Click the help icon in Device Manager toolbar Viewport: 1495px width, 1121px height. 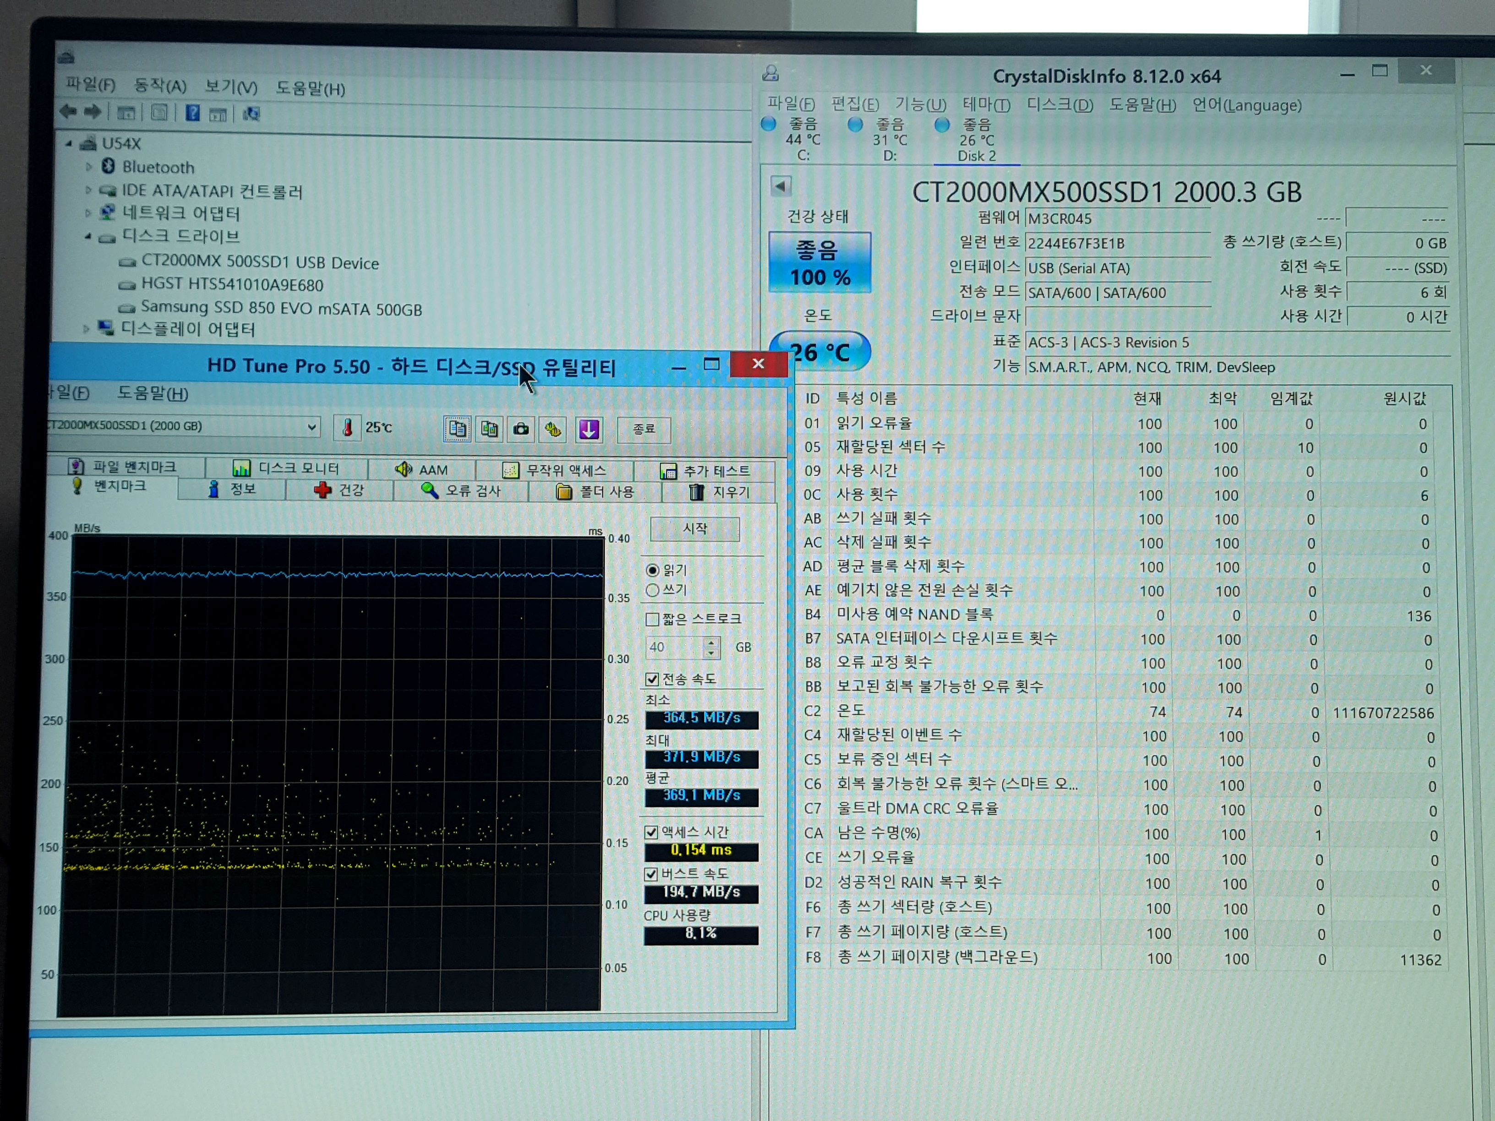click(x=193, y=113)
